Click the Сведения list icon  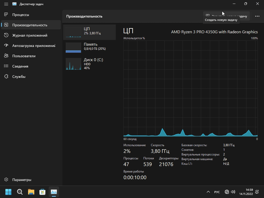coord(6,66)
